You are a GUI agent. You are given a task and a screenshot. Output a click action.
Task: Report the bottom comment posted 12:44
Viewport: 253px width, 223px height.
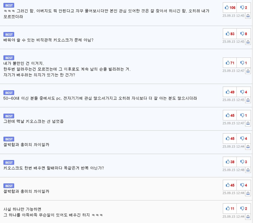(x=248, y=217)
